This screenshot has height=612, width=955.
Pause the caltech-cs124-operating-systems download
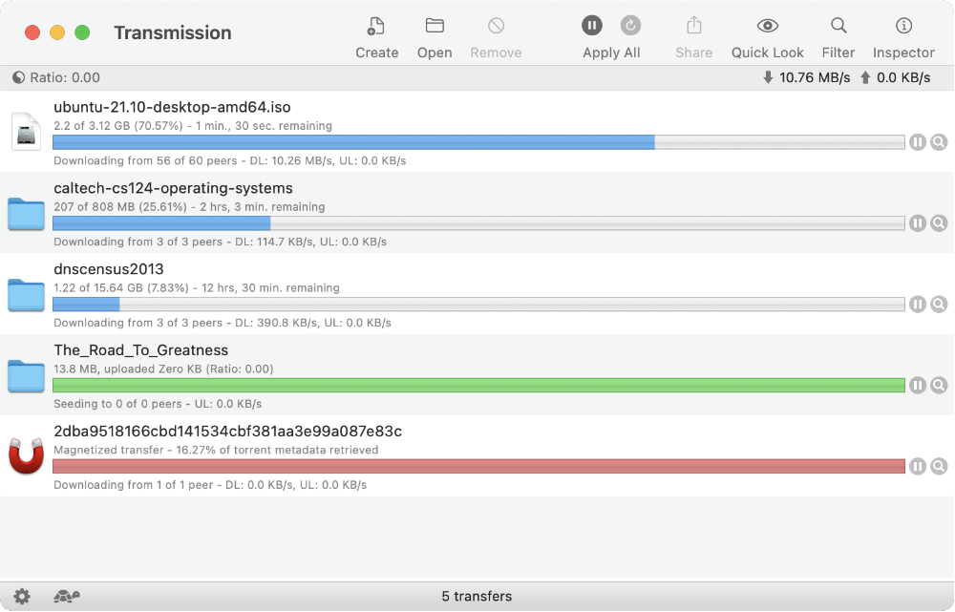click(916, 222)
